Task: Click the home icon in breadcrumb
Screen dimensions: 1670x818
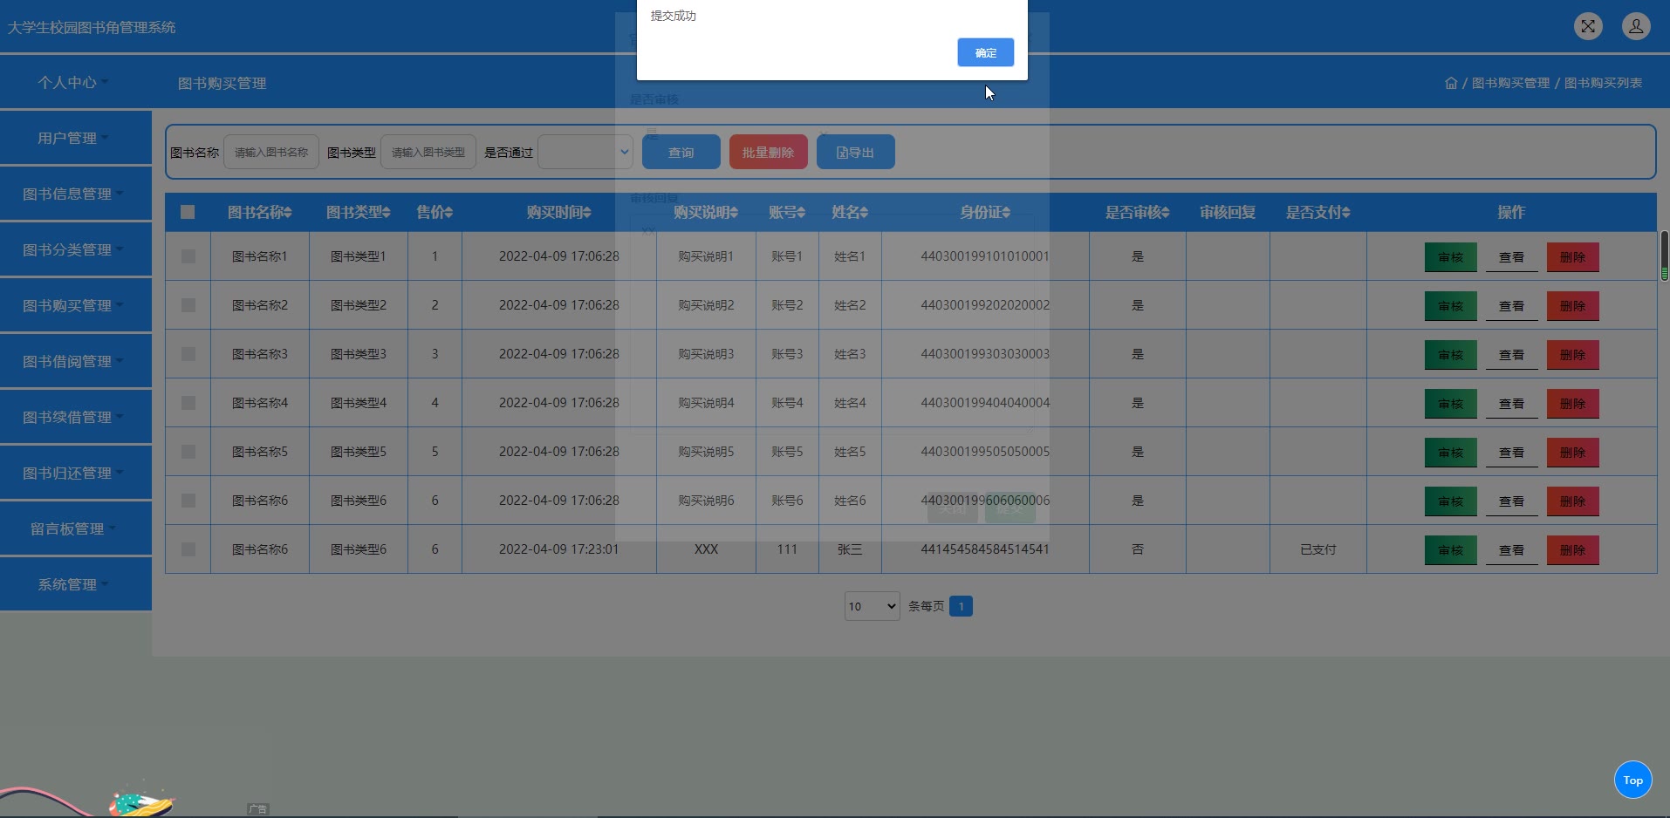Action: 1451,83
